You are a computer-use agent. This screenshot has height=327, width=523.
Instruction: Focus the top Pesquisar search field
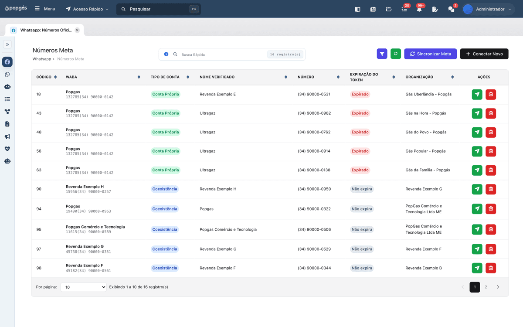tap(159, 9)
